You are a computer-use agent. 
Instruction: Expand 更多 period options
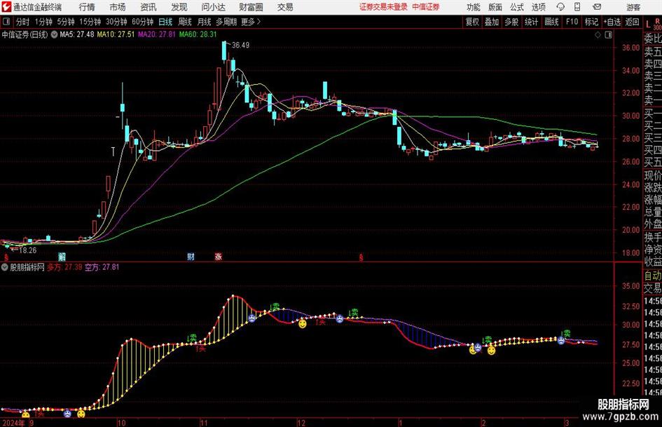point(251,22)
